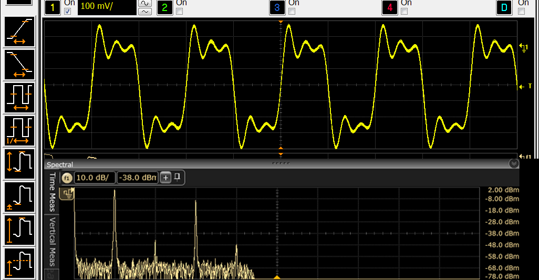Click the channel 2 green button
The width and height of the screenshot is (539, 280).
pos(164,7)
